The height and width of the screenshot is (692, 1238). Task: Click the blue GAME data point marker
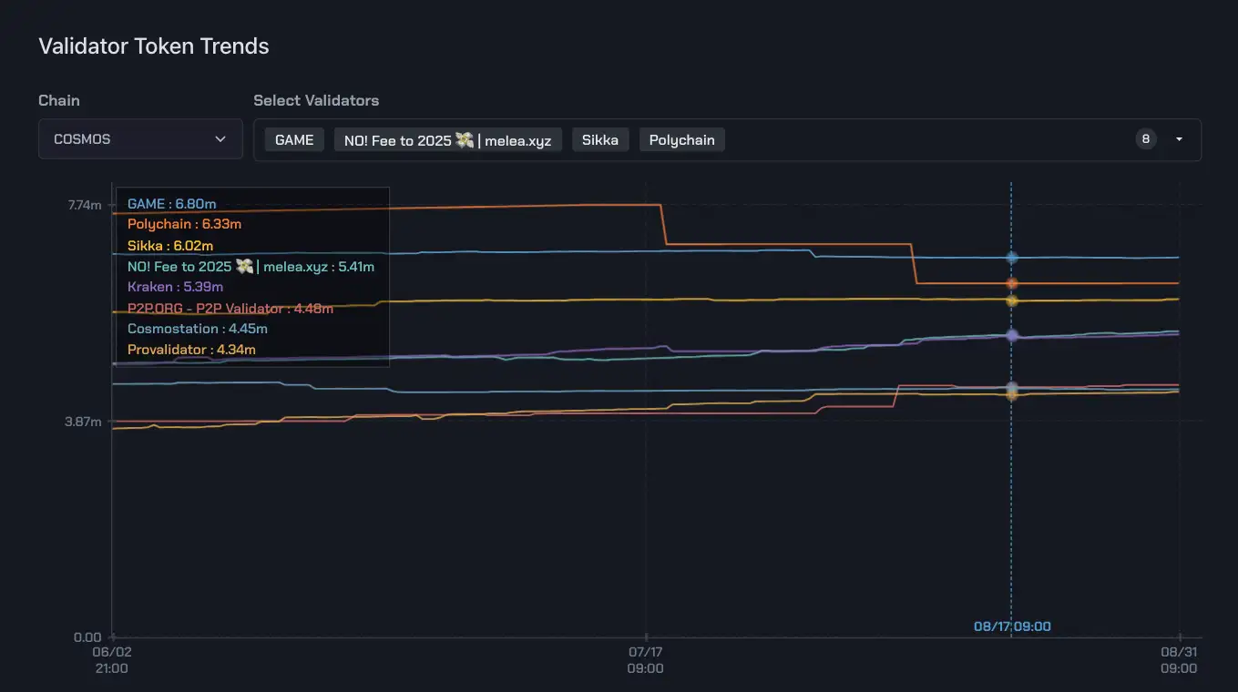click(1011, 258)
